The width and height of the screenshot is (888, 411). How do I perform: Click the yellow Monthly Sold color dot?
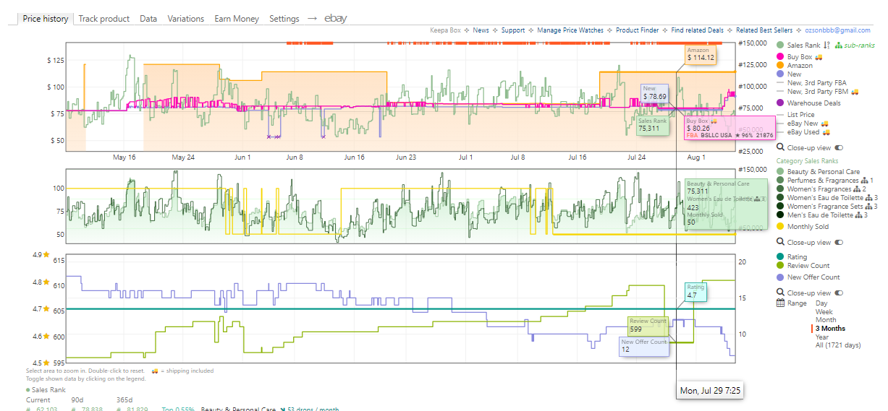click(780, 227)
